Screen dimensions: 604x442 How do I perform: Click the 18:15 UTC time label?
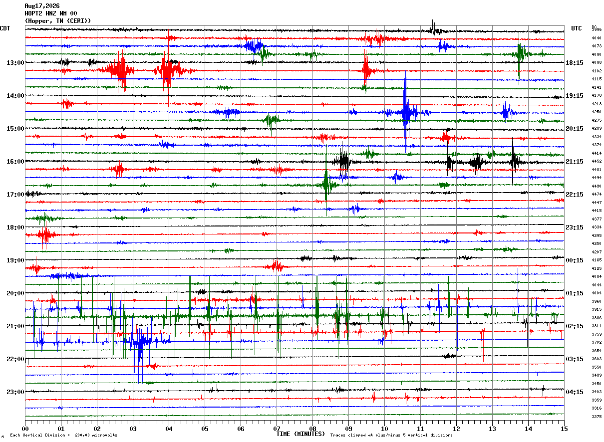575,63
